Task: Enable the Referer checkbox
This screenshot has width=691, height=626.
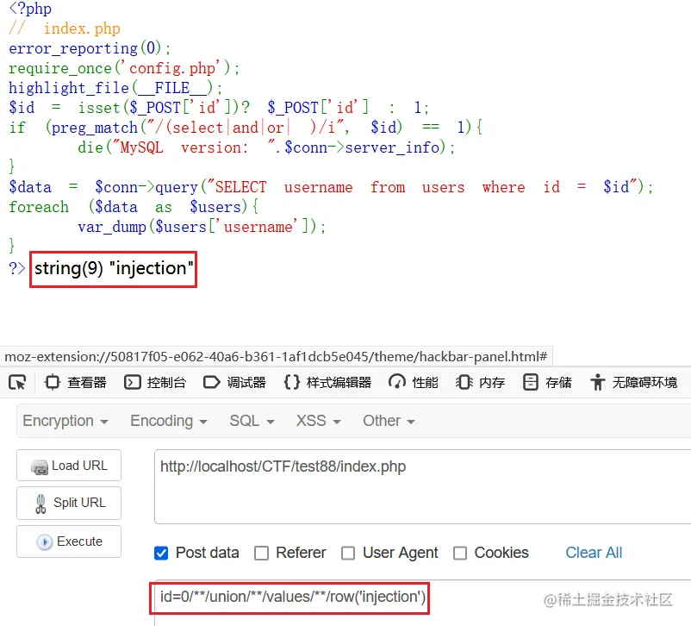Action: (x=261, y=553)
